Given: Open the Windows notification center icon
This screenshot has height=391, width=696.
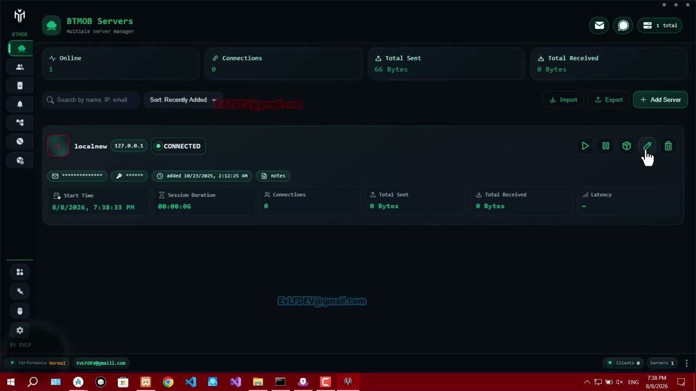Looking at the screenshot, I should [681, 382].
